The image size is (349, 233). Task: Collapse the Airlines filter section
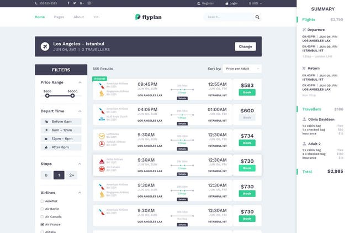(x=80, y=193)
